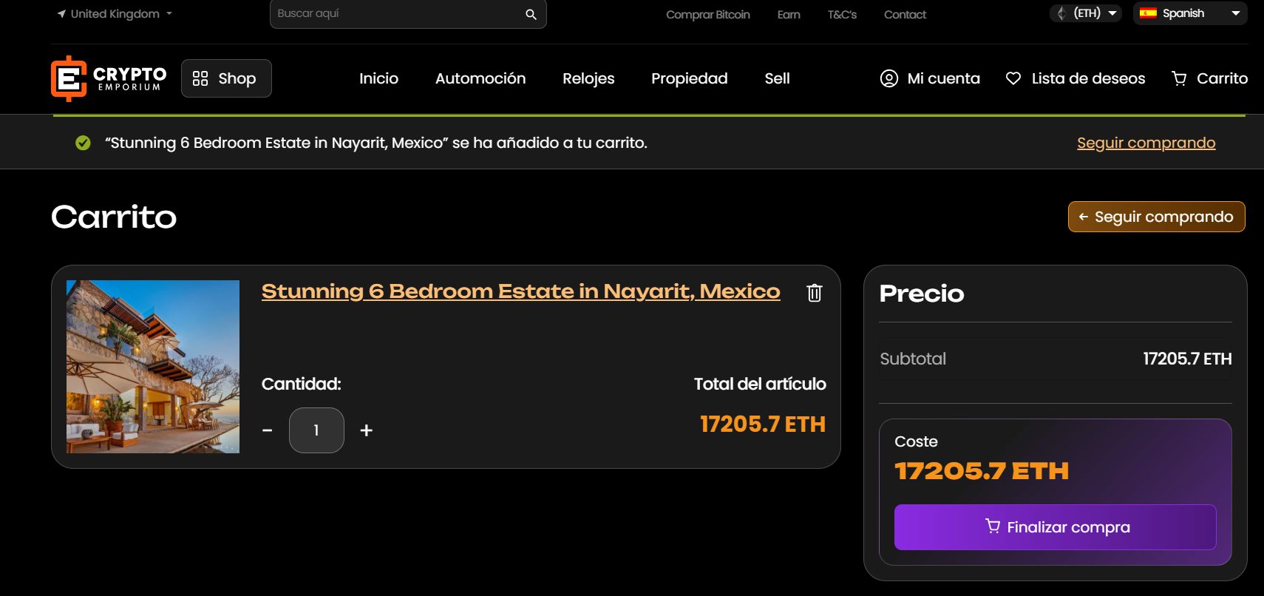Click the Spanish flag icon
Image resolution: width=1264 pixels, height=596 pixels.
(x=1148, y=13)
